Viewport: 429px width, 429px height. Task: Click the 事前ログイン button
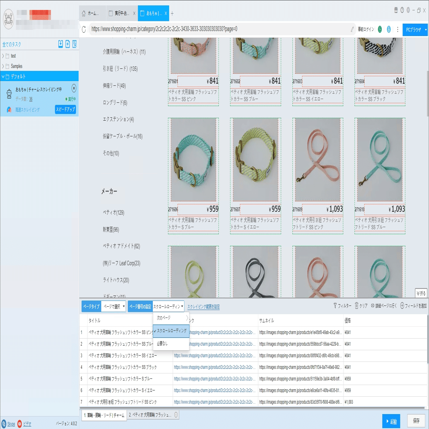366,29
